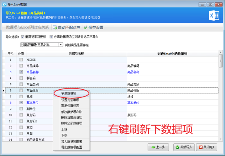This screenshot has height=156, width=225.
Task: Click the scrollbar up arrow of the table
Action: 221,52
